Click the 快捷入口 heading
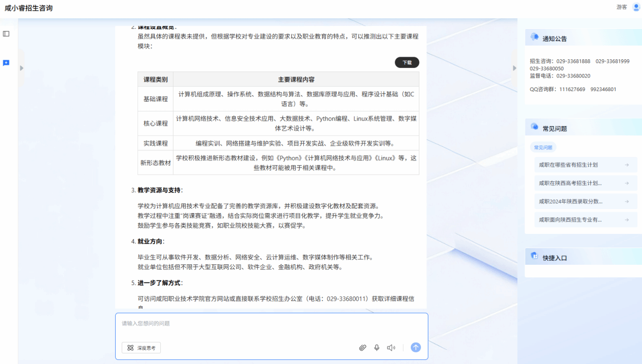The height and width of the screenshot is (364, 642). click(x=555, y=258)
